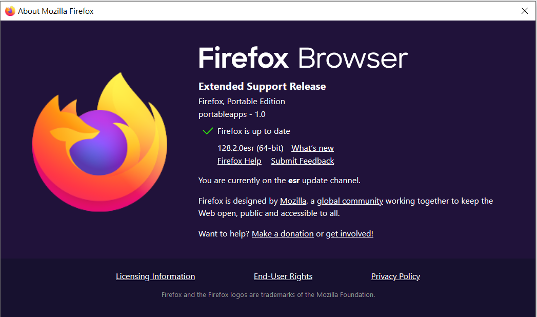Click the Mozilla Foundation trademark footer text
The width and height of the screenshot is (537, 317).
click(268, 295)
